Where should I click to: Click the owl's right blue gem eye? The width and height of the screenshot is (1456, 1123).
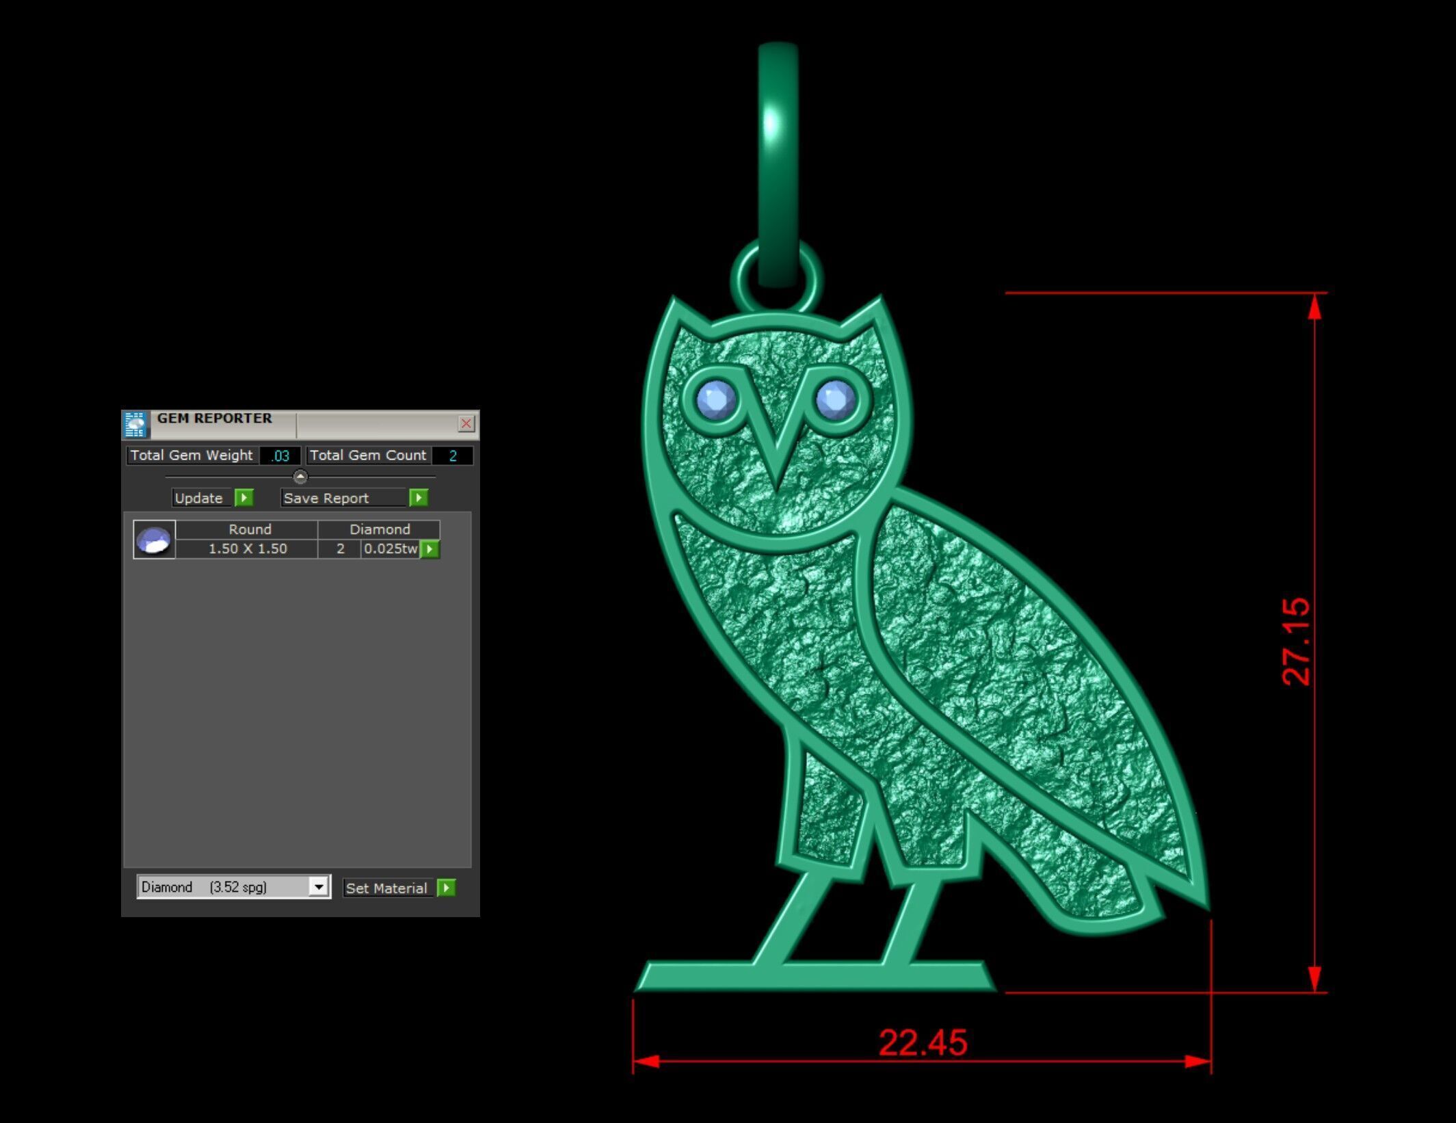[836, 399]
